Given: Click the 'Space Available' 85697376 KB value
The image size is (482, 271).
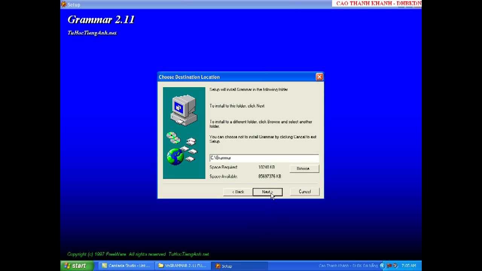Looking at the screenshot, I should (x=270, y=177).
